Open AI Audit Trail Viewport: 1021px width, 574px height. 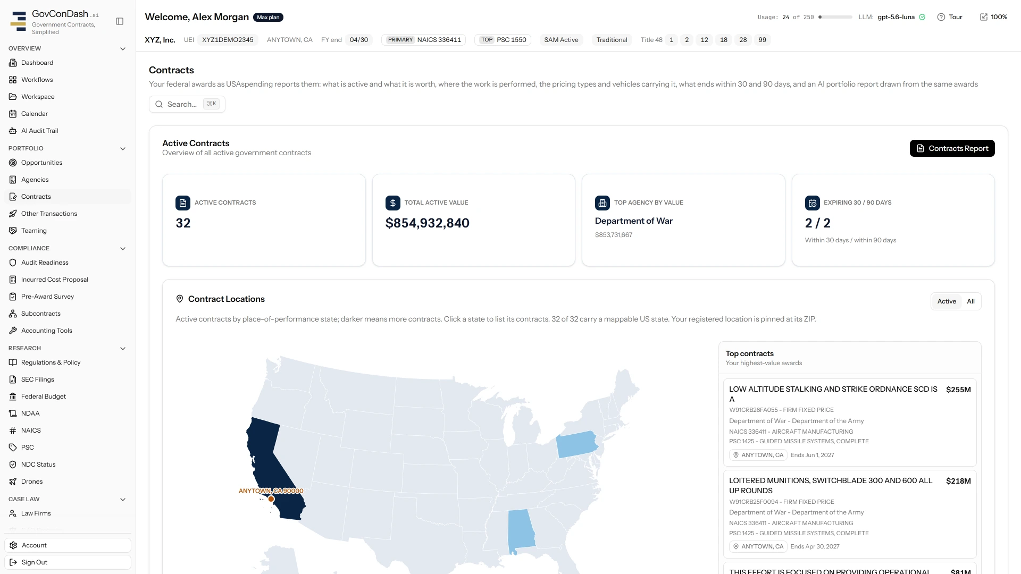pos(68,131)
